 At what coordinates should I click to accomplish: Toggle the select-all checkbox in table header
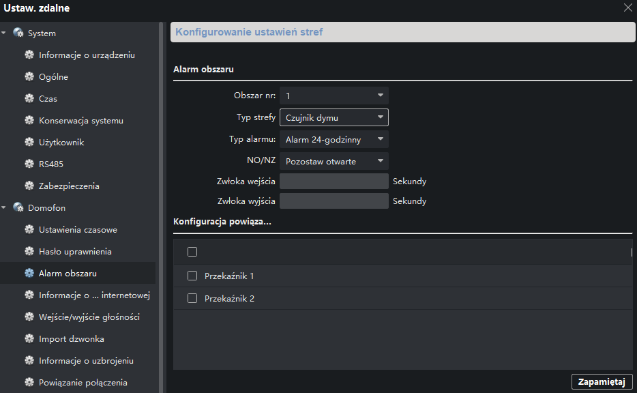[x=192, y=252]
